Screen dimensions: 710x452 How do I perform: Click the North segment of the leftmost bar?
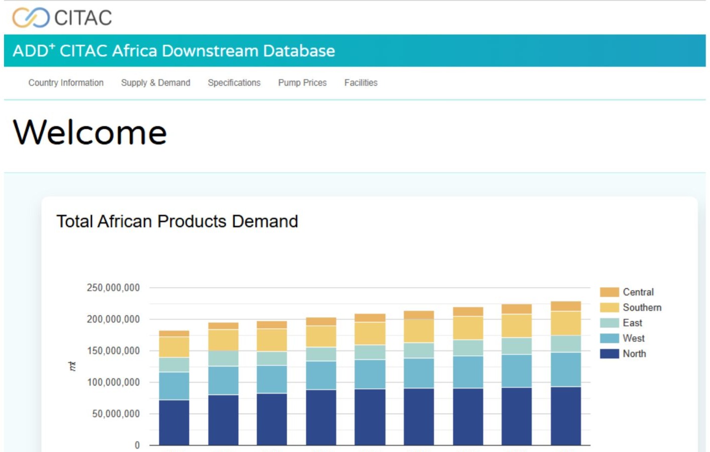coord(174,422)
